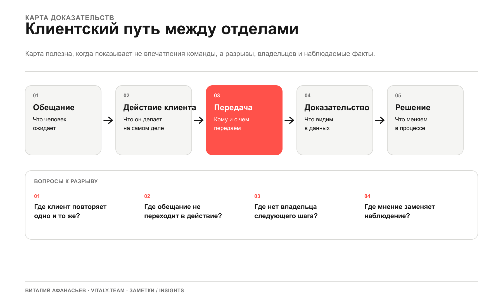Click question Где мнение заменяет наблюдение?
Image resolution: width=503 pixels, height=302 pixels.
(x=400, y=211)
